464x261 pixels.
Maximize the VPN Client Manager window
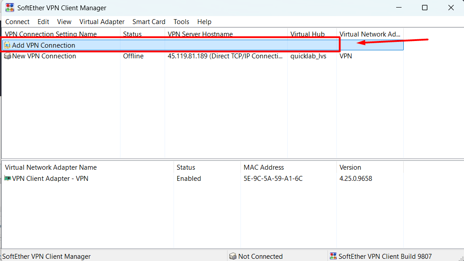click(424, 8)
